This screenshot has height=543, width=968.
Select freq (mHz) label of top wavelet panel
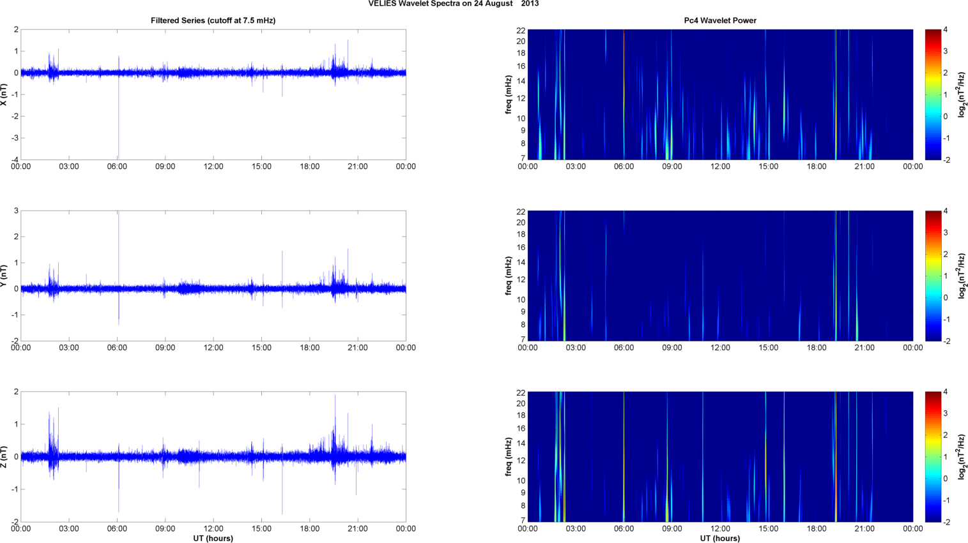click(x=509, y=94)
